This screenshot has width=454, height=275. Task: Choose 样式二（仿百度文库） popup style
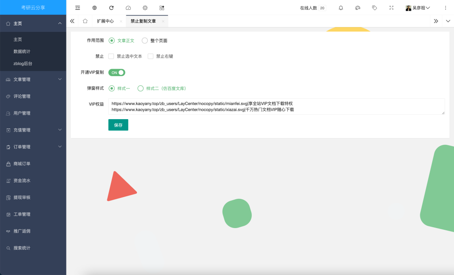(x=141, y=88)
